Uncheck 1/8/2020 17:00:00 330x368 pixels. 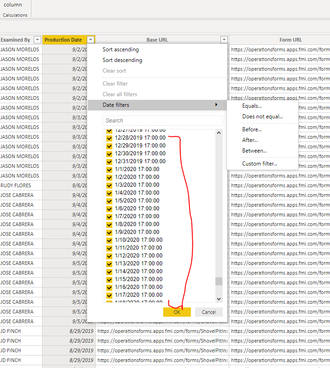click(109, 225)
